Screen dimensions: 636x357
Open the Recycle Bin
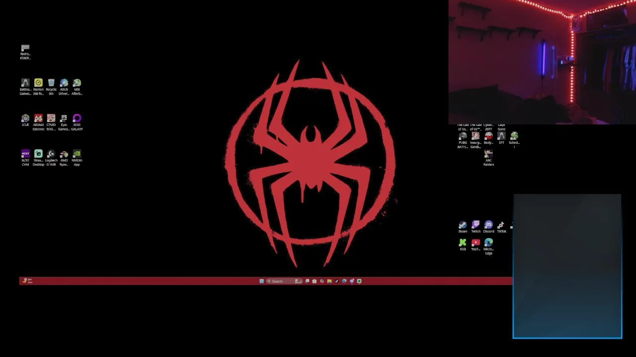coord(51,87)
